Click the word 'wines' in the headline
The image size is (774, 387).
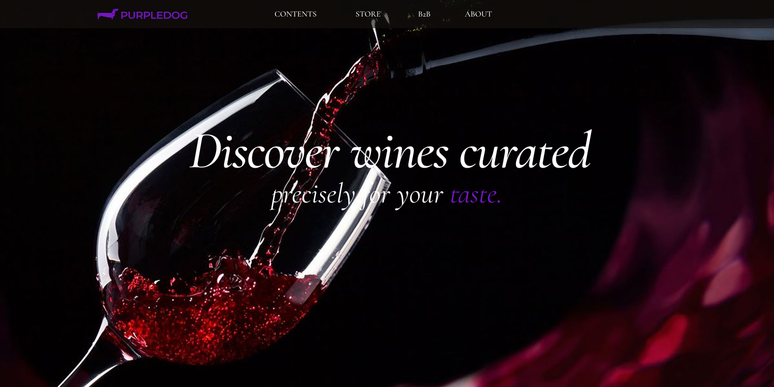[x=399, y=153]
